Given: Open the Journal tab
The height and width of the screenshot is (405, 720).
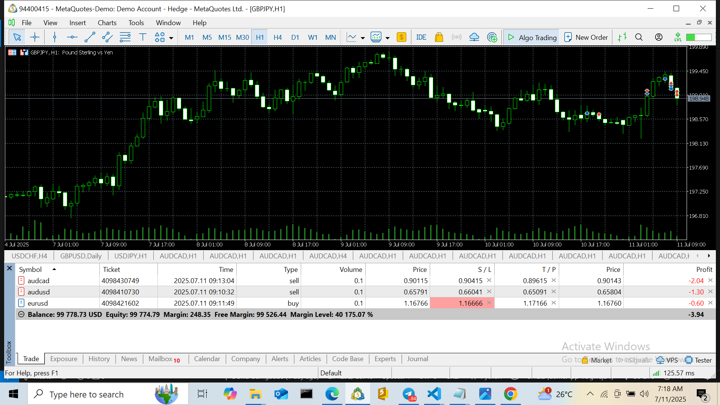Looking at the screenshot, I should pos(417,359).
